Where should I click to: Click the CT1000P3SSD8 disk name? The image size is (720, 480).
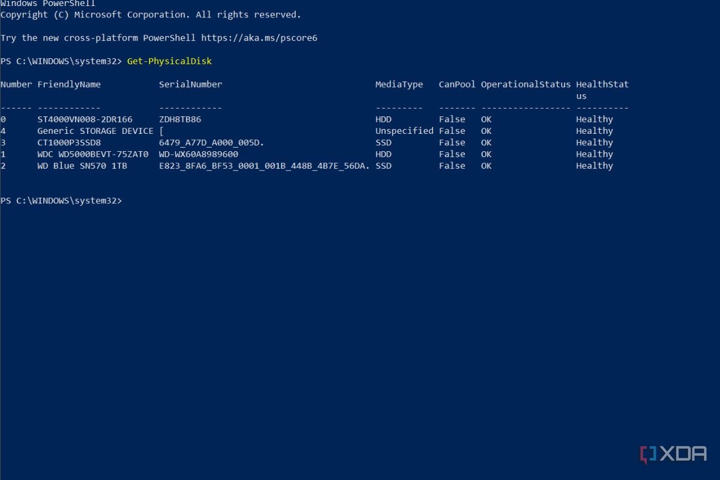pyautogui.click(x=69, y=143)
